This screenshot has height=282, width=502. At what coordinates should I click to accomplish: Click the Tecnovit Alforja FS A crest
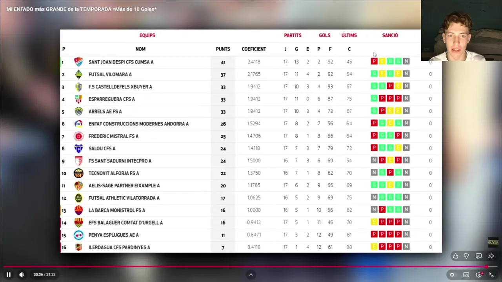79,173
